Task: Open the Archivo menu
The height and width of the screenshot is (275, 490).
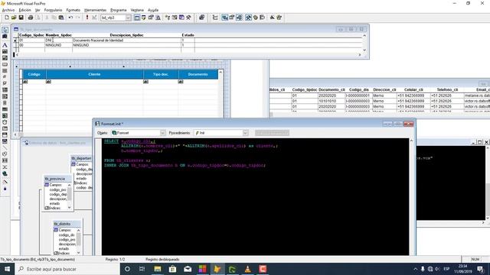Action: pyautogui.click(x=8, y=10)
